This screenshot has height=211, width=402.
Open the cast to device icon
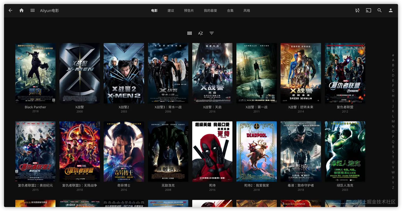click(x=368, y=10)
